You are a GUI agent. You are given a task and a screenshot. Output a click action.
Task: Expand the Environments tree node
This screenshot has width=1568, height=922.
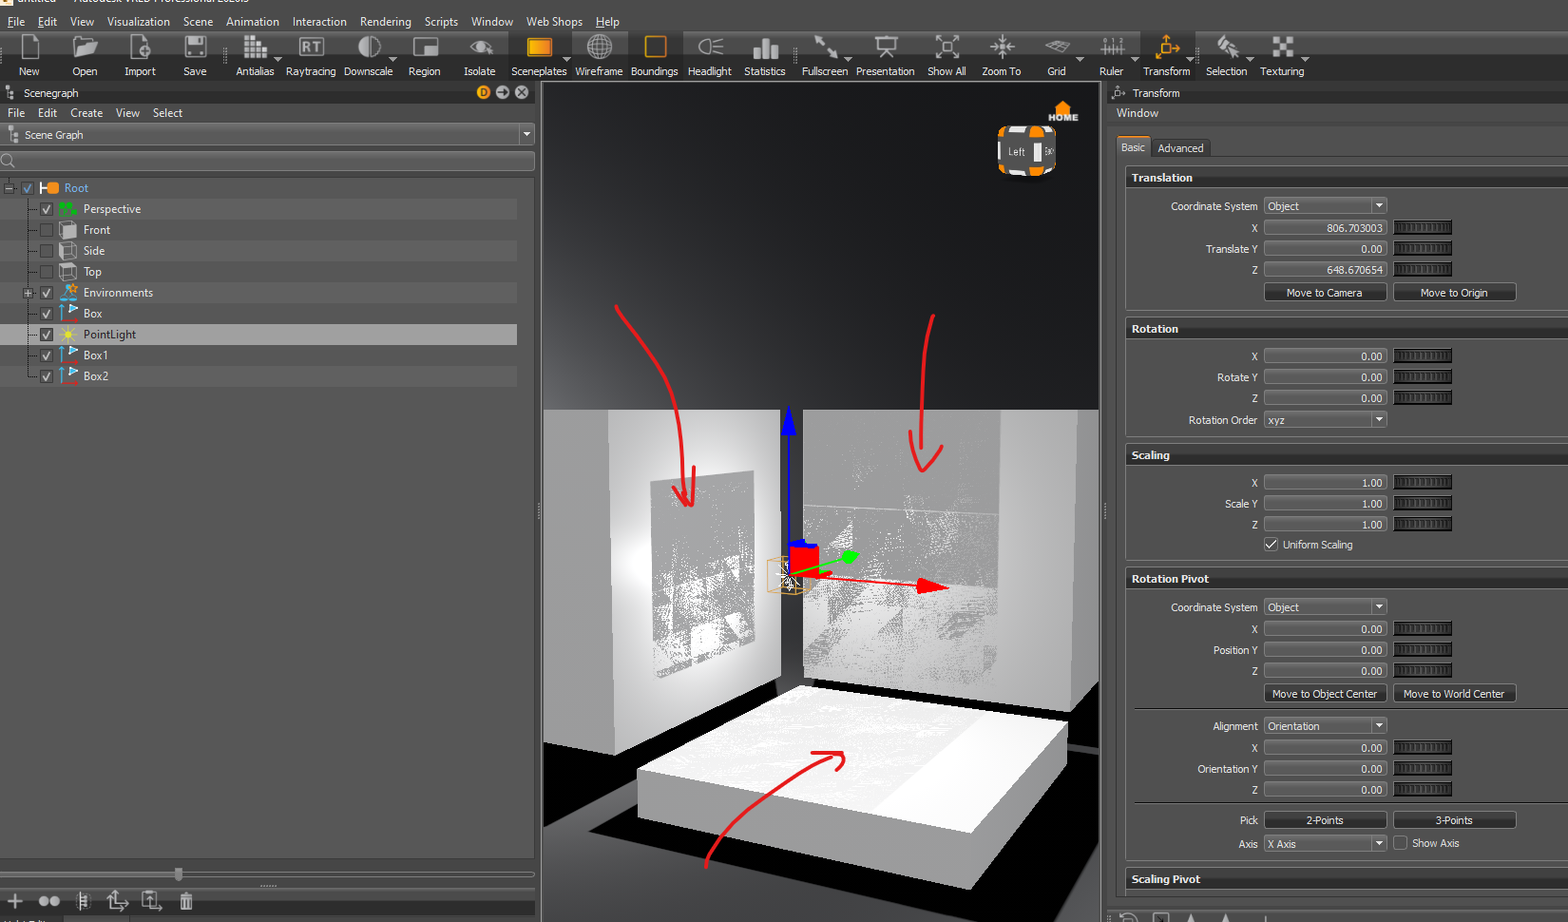tap(28, 293)
